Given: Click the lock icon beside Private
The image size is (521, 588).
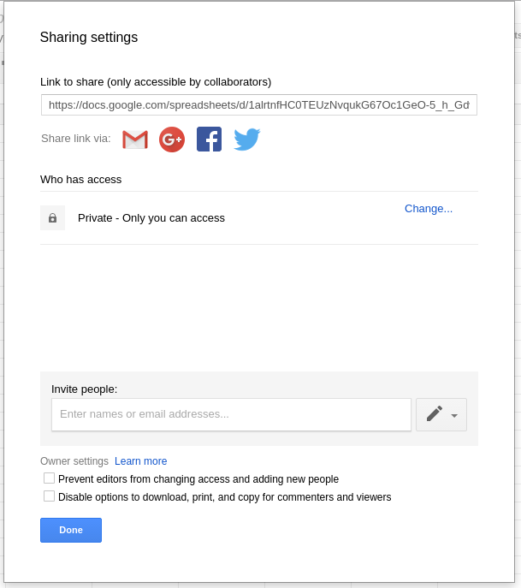Looking at the screenshot, I should pyautogui.click(x=52, y=218).
